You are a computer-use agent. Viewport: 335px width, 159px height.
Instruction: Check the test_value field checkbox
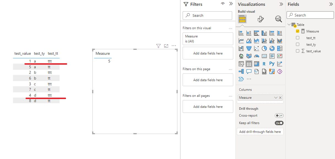298,51
